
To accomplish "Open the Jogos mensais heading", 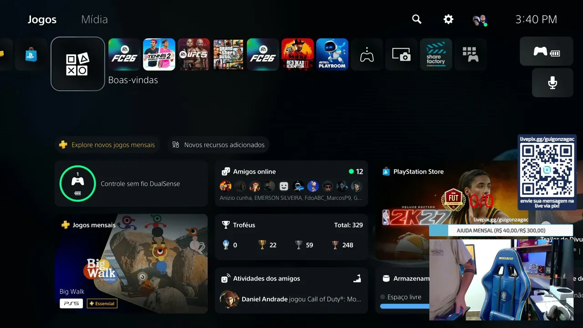I will pos(94,225).
